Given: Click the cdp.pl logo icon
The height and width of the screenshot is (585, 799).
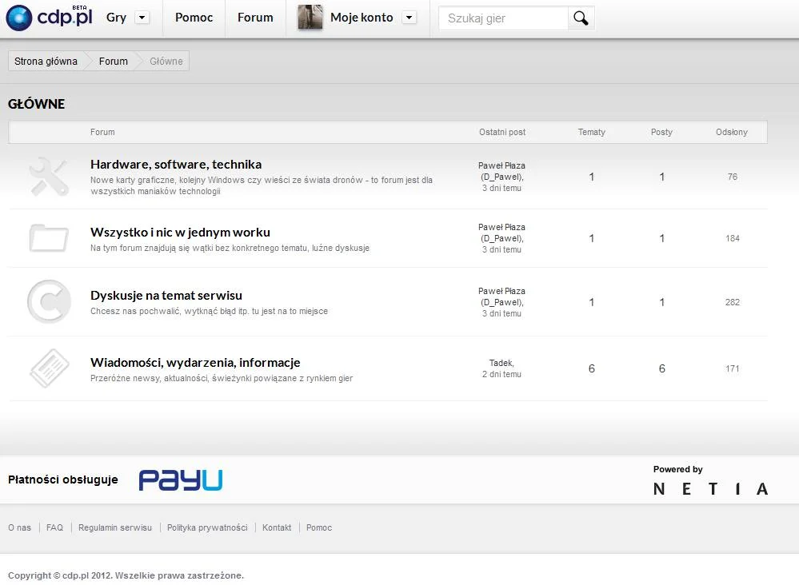Looking at the screenshot, I should point(19,18).
